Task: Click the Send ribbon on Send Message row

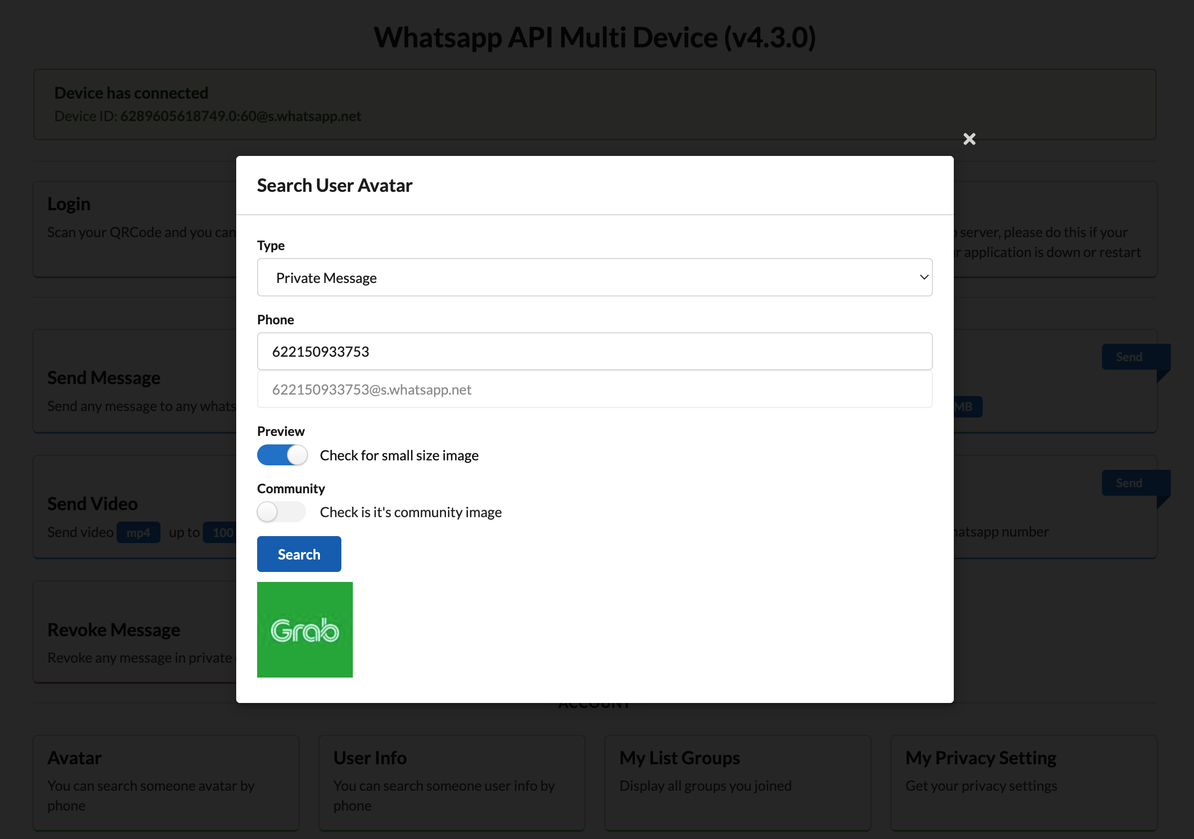Action: tap(1129, 357)
